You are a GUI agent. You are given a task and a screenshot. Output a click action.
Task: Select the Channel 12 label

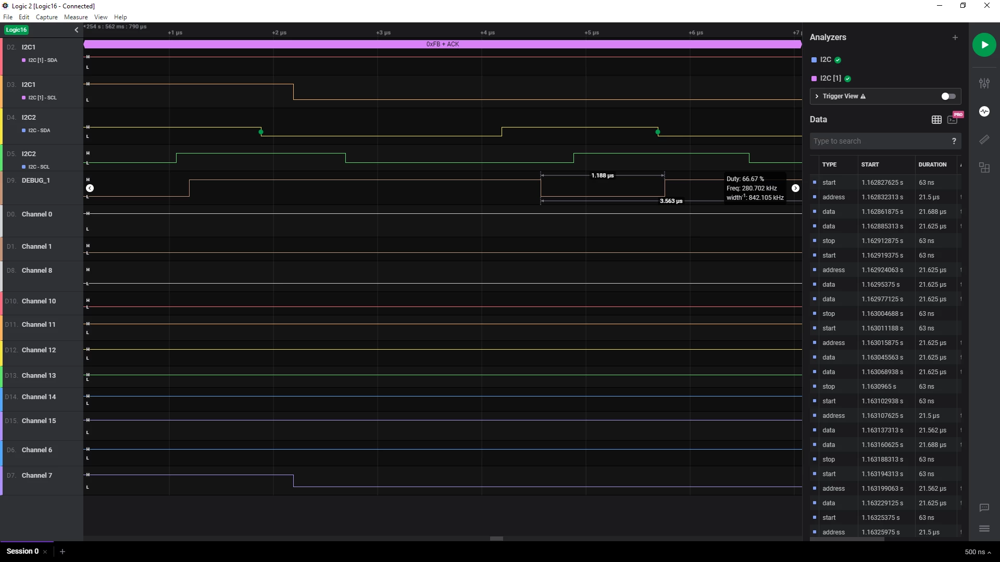[x=39, y=350]
